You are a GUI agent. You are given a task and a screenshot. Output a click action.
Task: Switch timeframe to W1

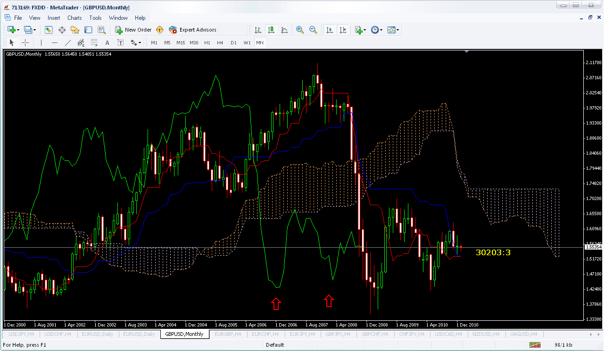247,42
